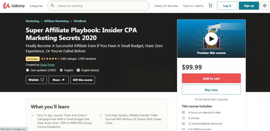Viewport: 270px width, 131px height.
Task: Open the Categories menu
Action: click(36, 6)
